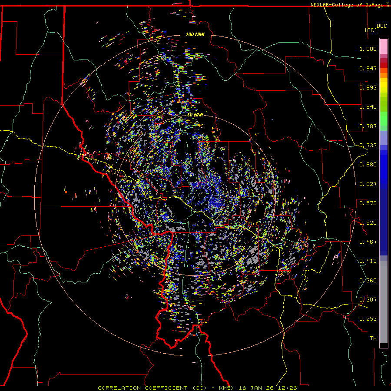Click the 12:26 timestamp text
The height and width of the screenshot is (391, 391).
coord(287,388)
